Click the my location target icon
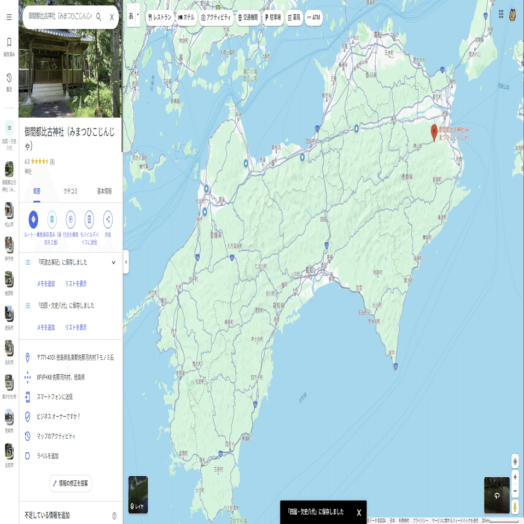524x524 pixels. (x=515, y=462)
